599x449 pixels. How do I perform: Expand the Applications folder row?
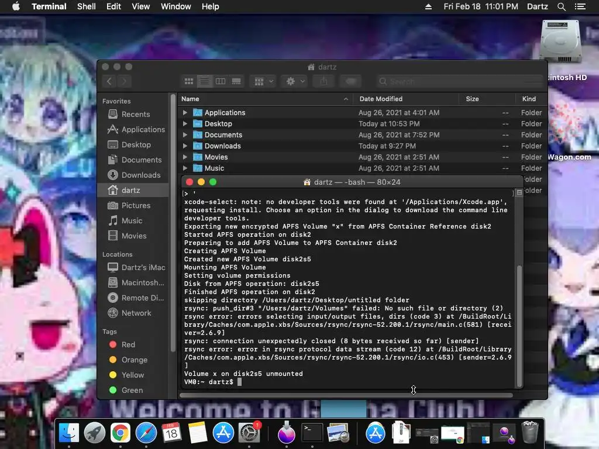point(185,113)
